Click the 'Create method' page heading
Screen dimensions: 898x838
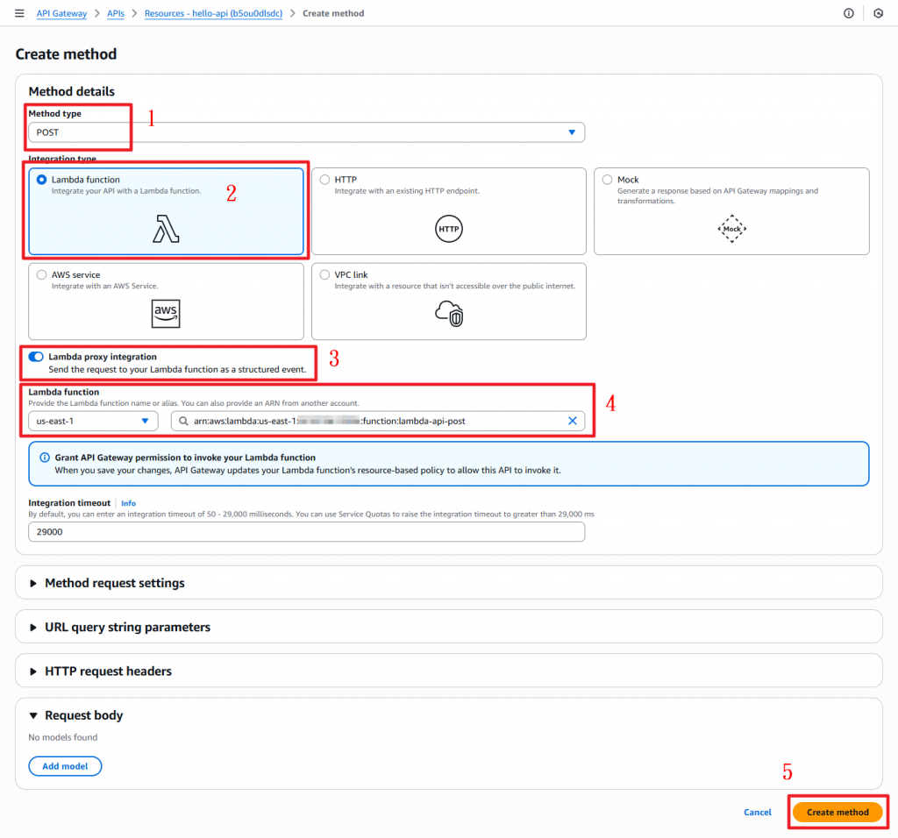pyautogui.click(x=66, y=53)
